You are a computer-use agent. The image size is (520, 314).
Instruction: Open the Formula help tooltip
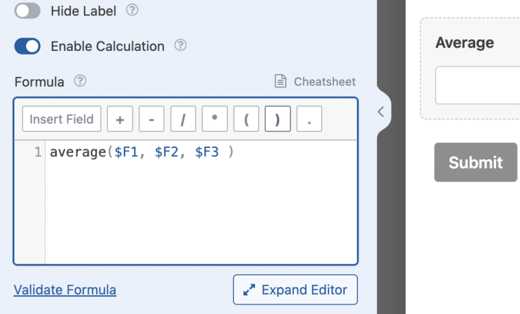pyautogui.click(x=80, y=81)
